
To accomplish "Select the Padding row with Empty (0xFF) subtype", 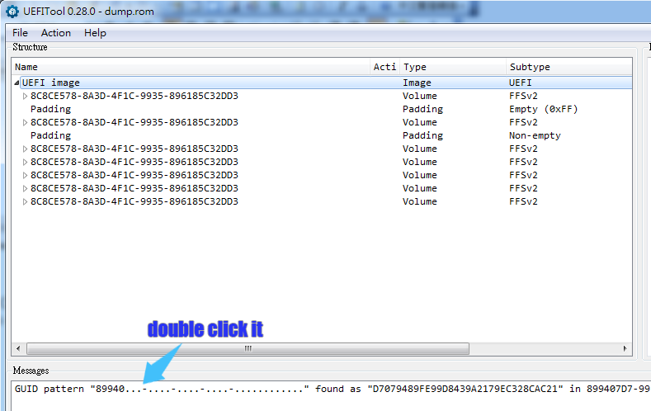I will (322, 109).
